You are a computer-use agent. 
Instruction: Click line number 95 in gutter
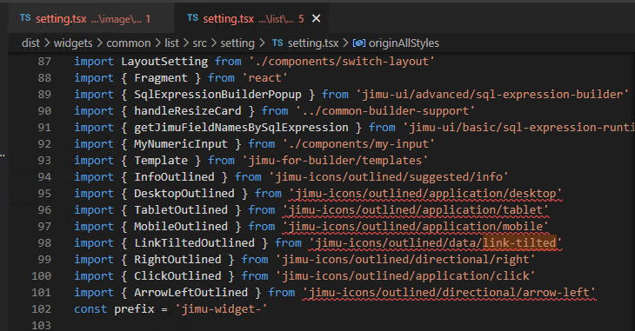click(x=44, y=194)
